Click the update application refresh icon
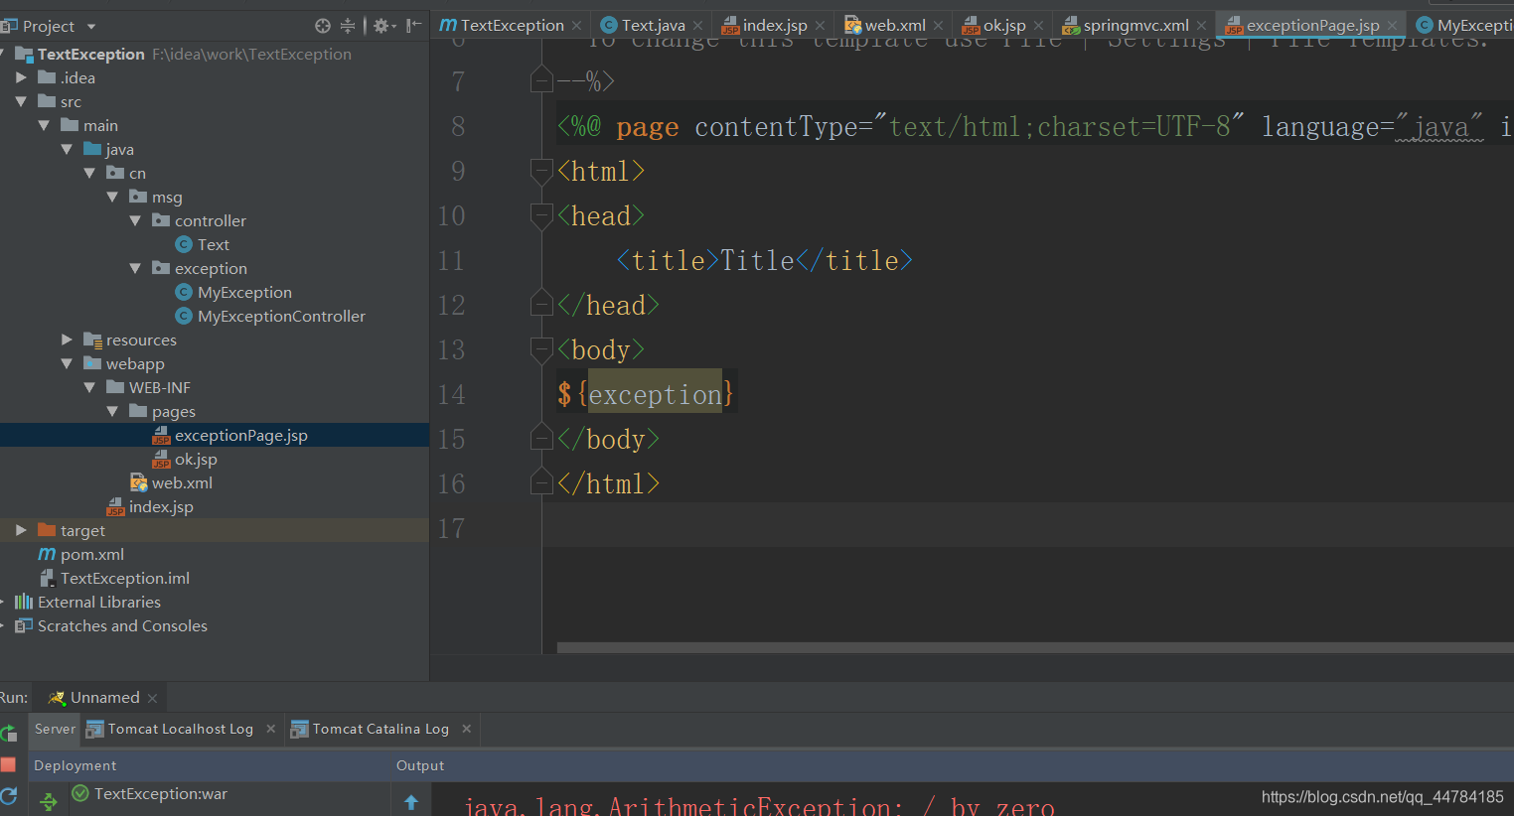Viewport: 1514px width, 816px height. pos(9,795)
